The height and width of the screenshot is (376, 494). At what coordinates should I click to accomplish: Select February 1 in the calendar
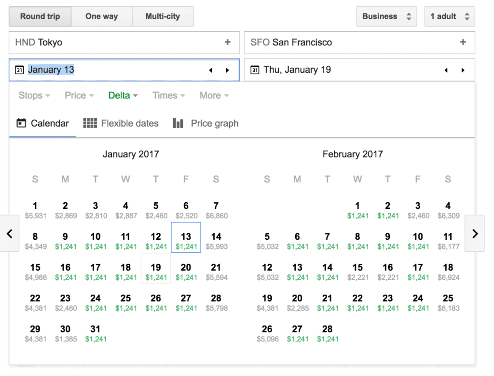coord(357,210)
